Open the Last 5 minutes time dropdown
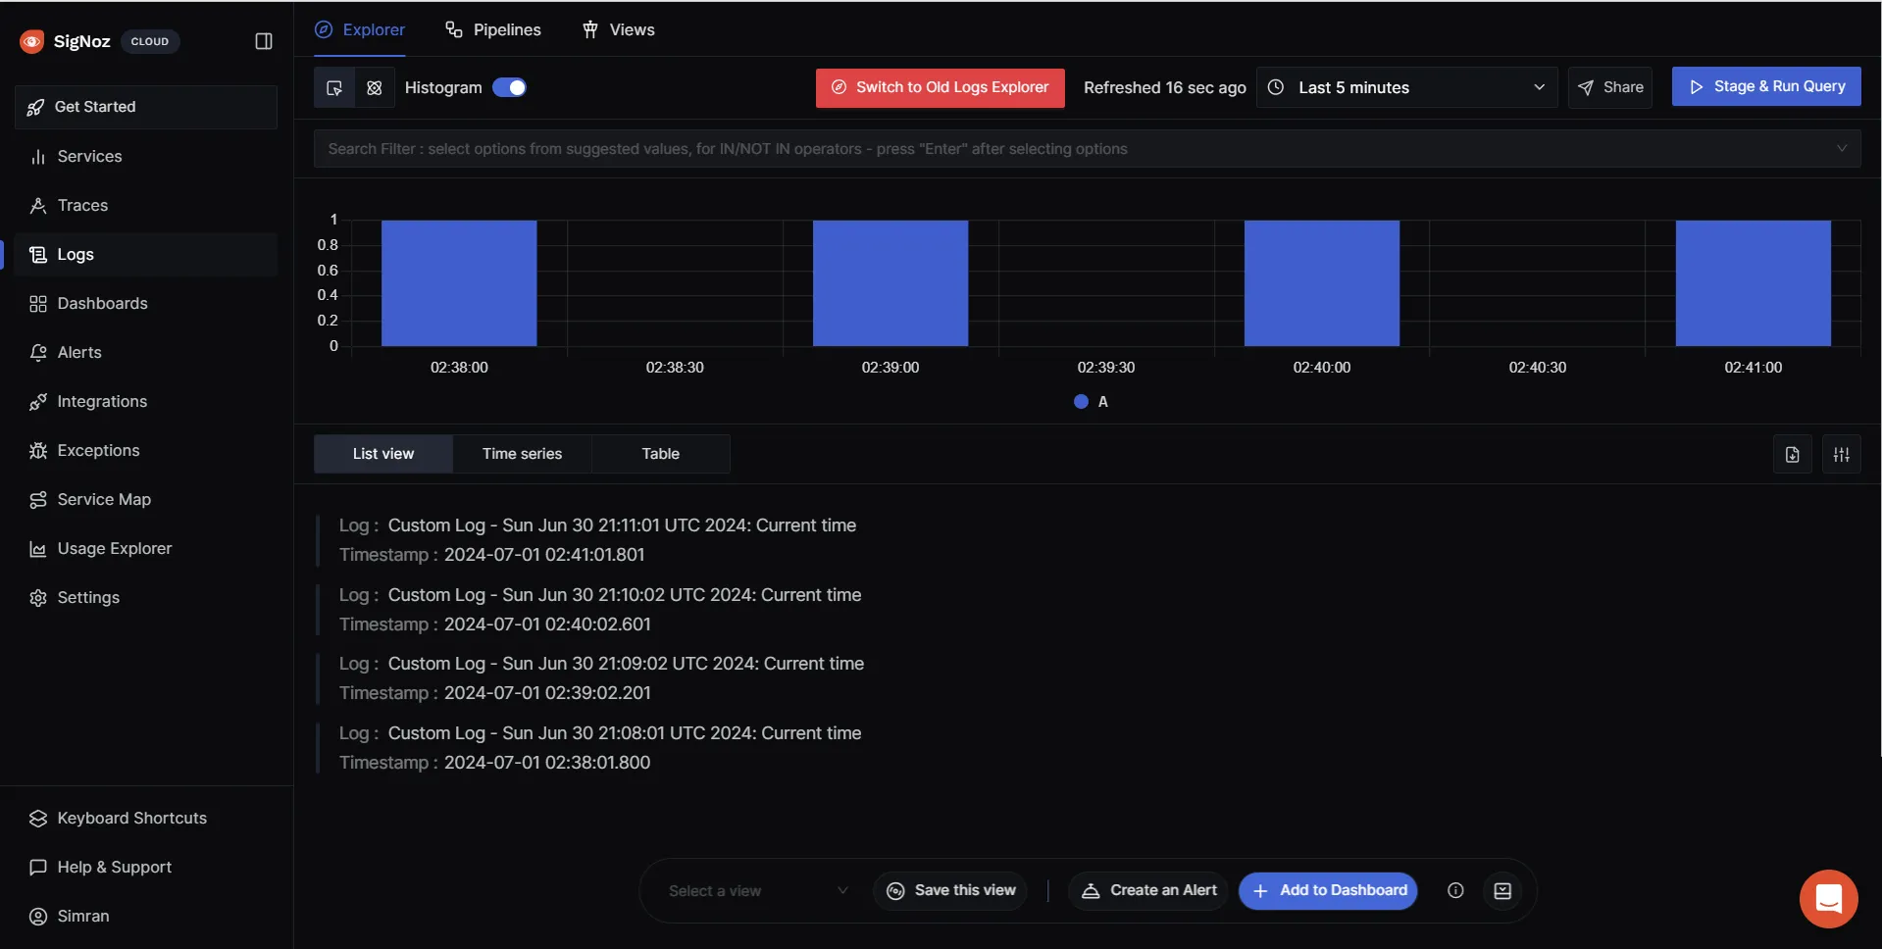Viewport: 1882px width, 949px height. click(1407, 87)
